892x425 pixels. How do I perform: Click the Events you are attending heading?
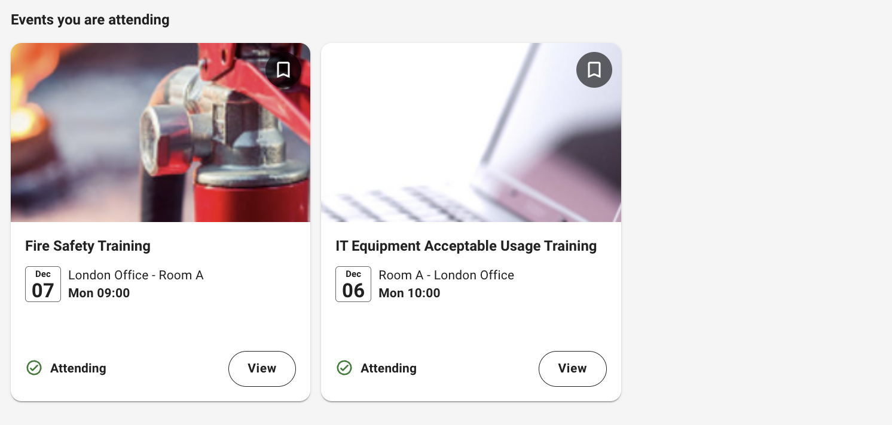90,20
